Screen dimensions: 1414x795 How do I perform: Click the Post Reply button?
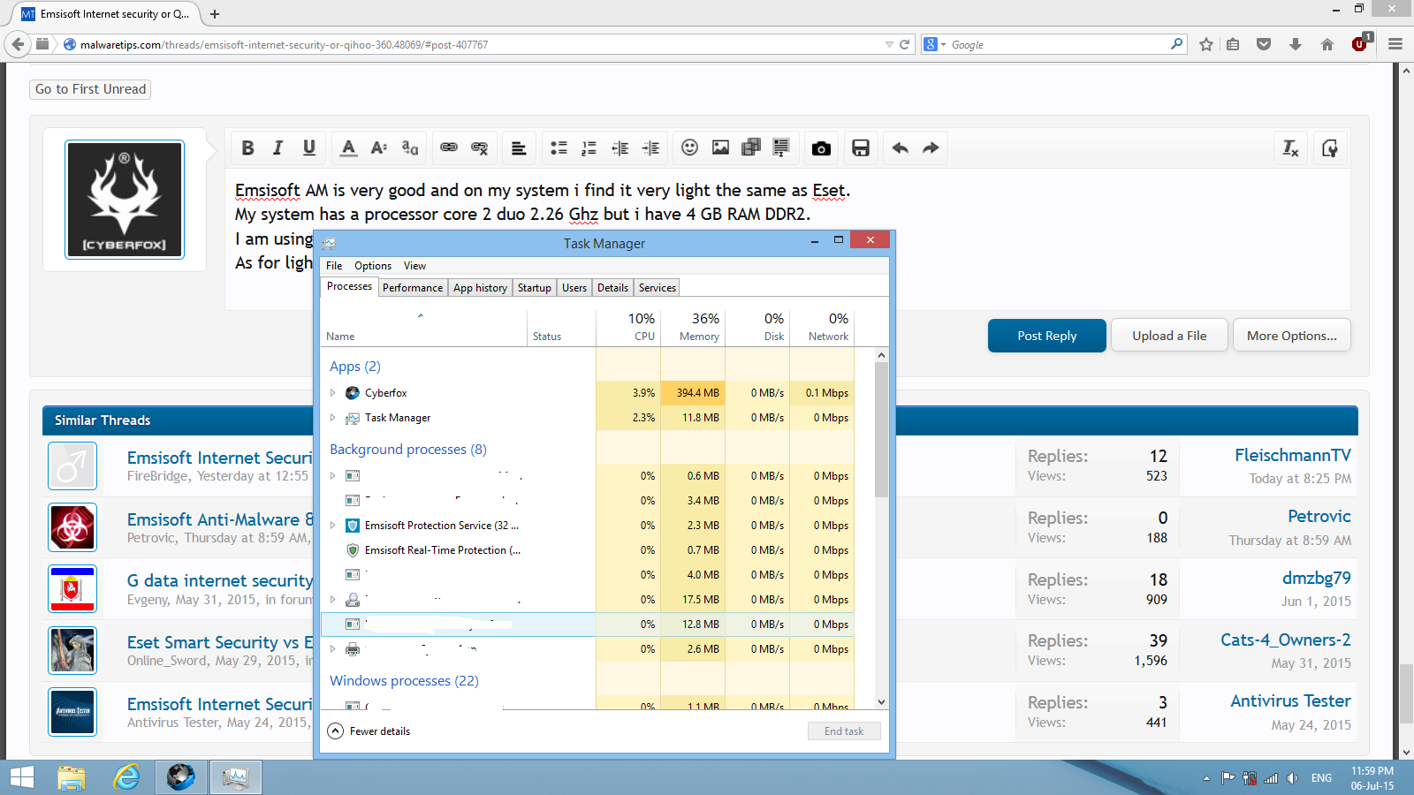pyautogui.click(x=1046, y=336)
